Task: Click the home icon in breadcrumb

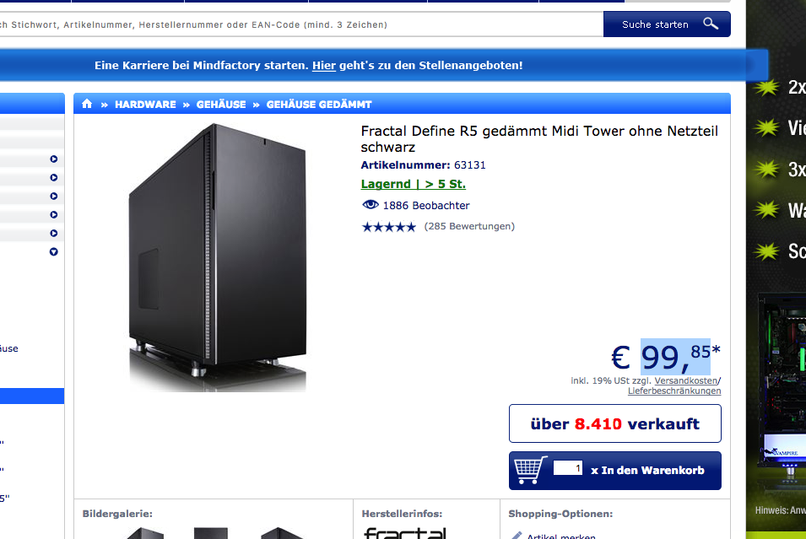Action: [87, 104]
